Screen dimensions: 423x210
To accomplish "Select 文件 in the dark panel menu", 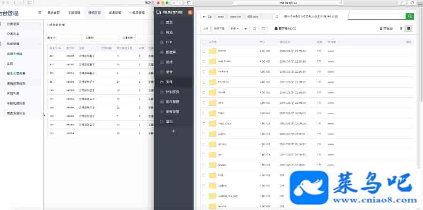I will 169,82.
